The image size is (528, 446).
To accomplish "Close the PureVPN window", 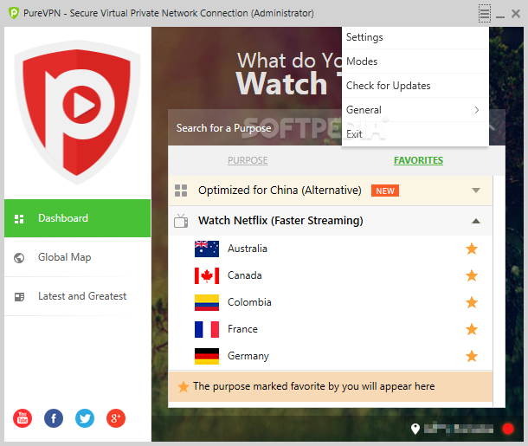I will [516, 14].
